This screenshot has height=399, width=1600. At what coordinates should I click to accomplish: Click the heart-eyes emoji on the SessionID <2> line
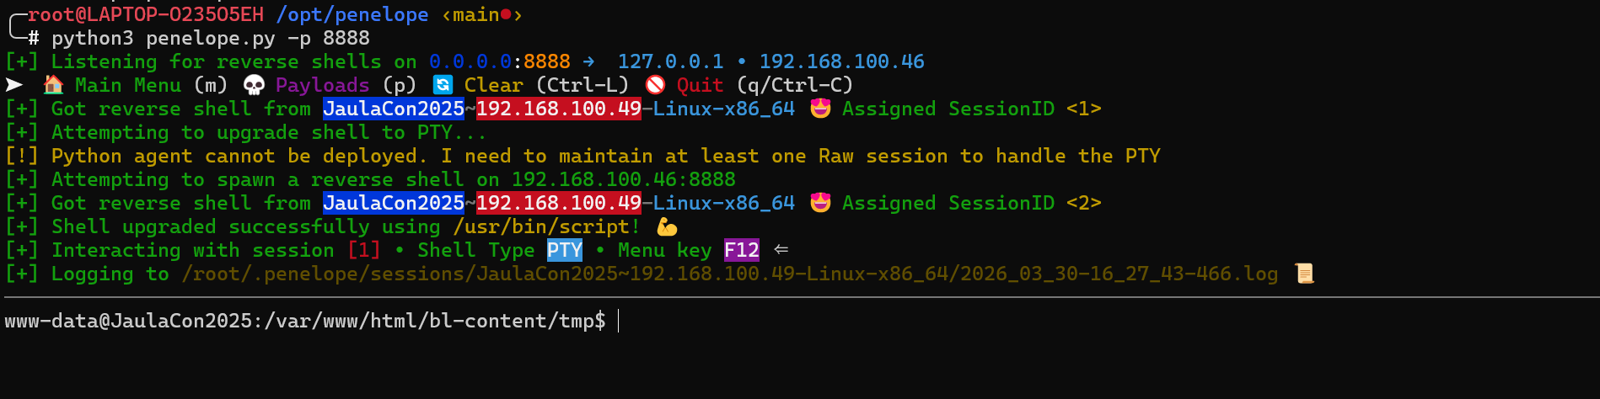click(820, 203)
